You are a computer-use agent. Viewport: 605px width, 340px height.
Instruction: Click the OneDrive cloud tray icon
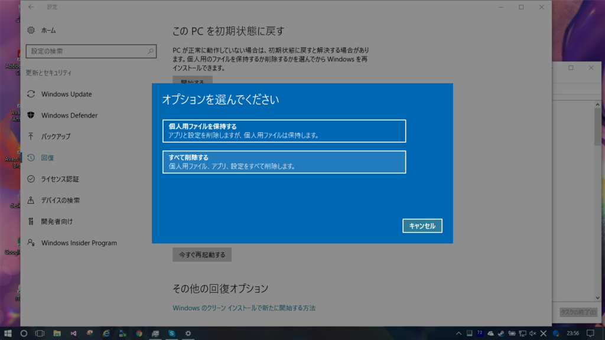[490, 334]
